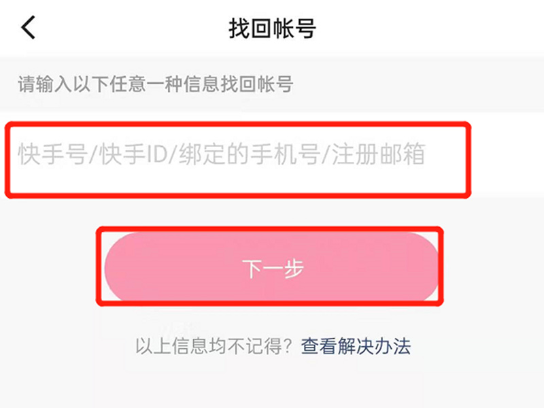Screen dimensions: 544x408
Task: Return to previous screen via left chevron
Action: coord(28,29)
